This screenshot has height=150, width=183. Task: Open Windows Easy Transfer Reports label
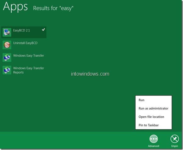pos(28,70)
